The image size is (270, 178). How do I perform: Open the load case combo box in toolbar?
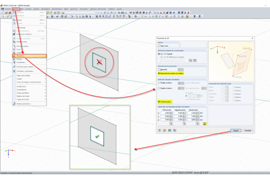81,12
